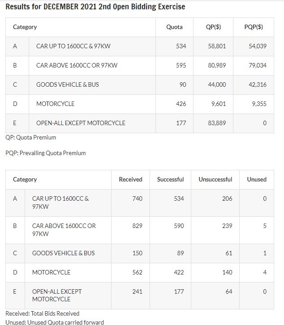Select the MOTORCYCLE PQP value 9,355
284x325 pixels.
tap(259, 104)
